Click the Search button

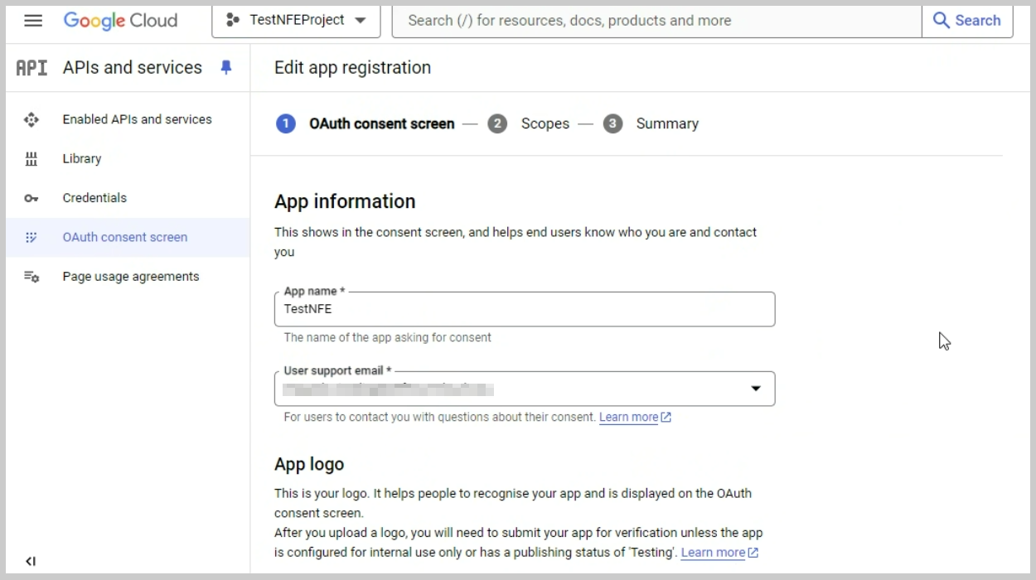[967, 21]
